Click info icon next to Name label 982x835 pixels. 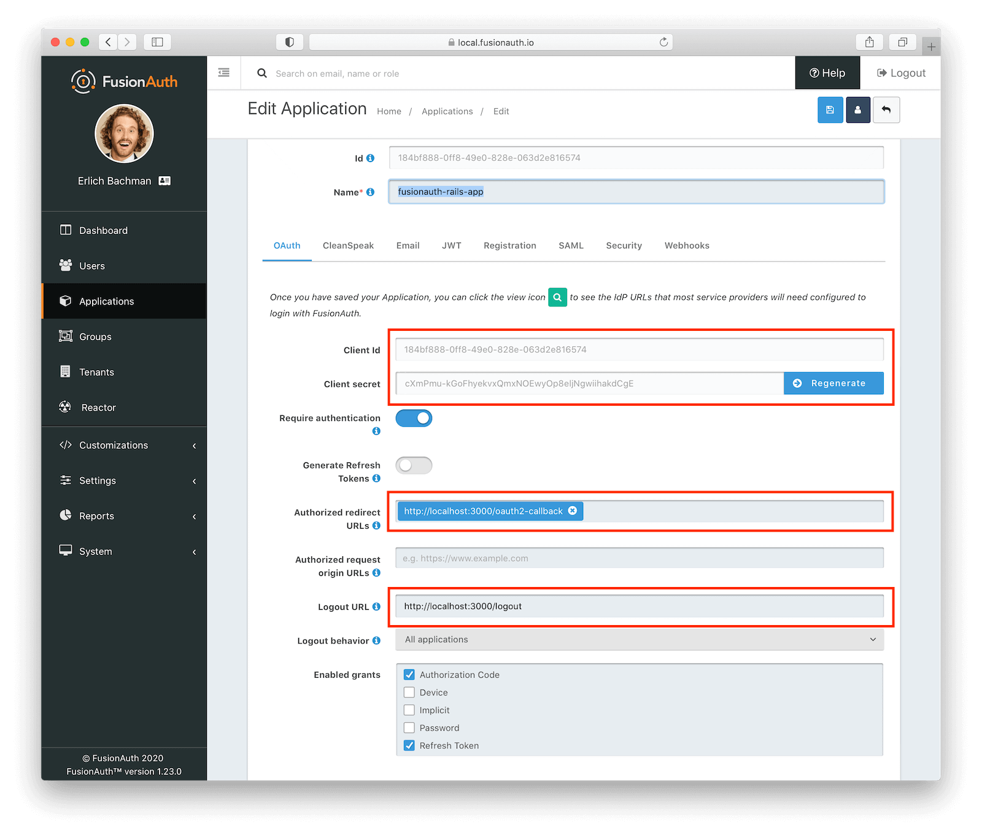click(370, 192)
